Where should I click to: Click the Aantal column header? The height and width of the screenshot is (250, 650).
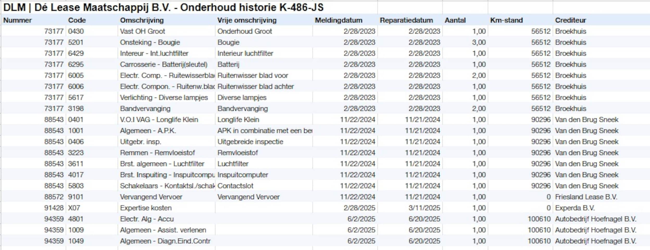(455, 20)
